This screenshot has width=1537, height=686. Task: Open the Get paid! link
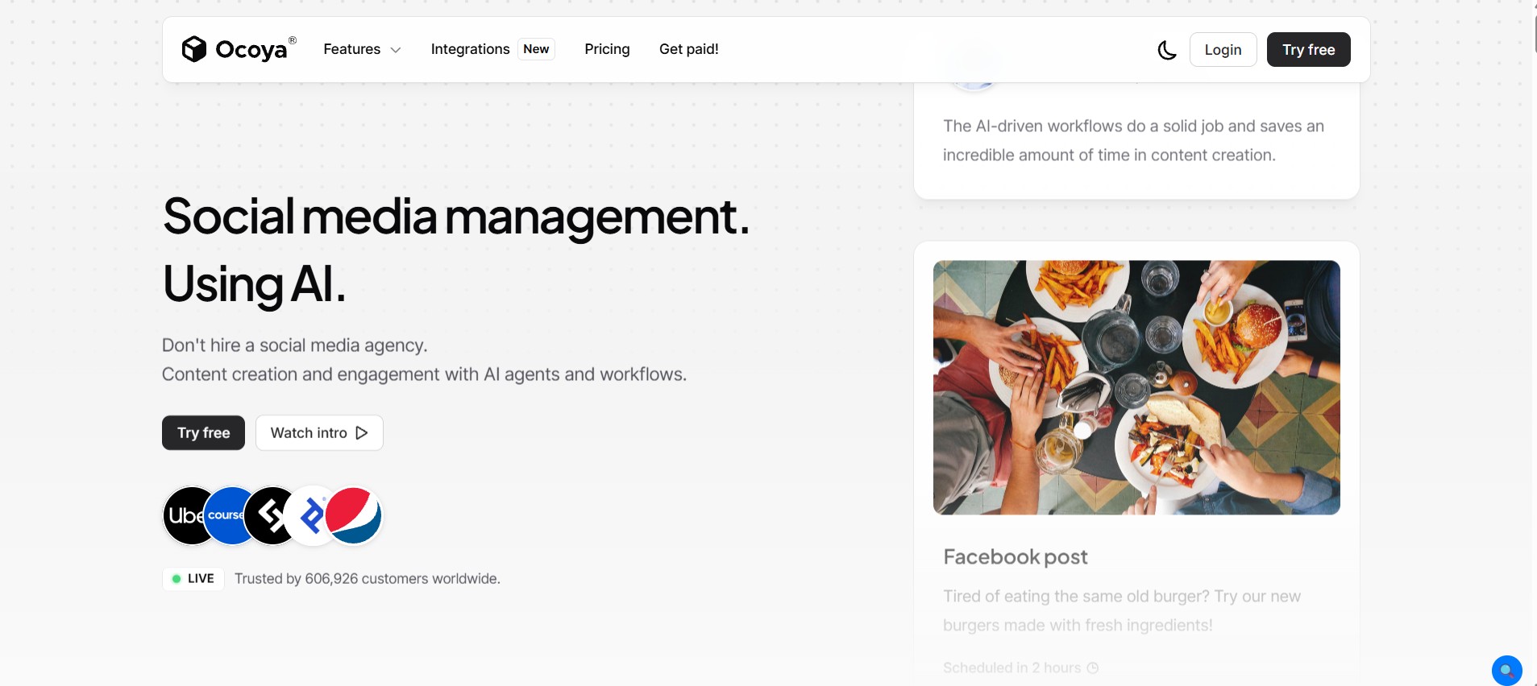tap(688, 49)
